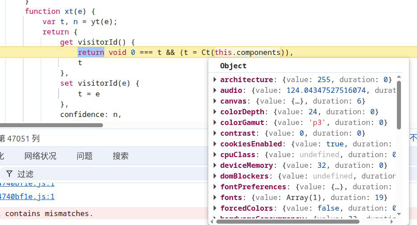Expand the domBlockers property
The height and width of the screenshot is (225, 417).
pyautogui.click(x=215, y=176)
